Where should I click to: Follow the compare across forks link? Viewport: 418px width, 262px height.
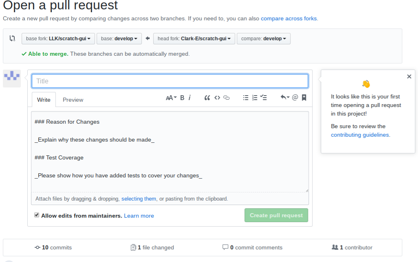click(x=289, y=19)
